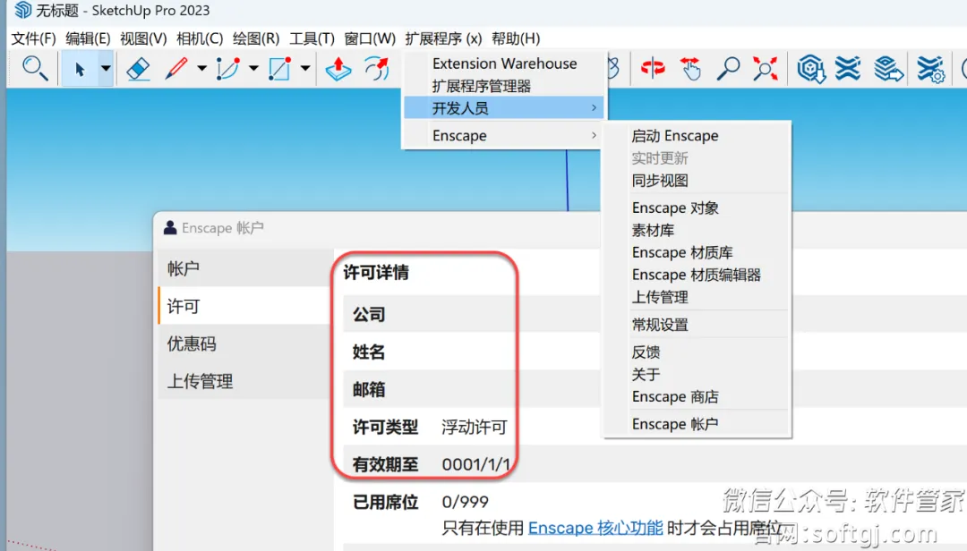The height and width of the screenshot is (551, 967).
Task: Click the 0001/1/1 expiry date value
Action: point(476,464)
